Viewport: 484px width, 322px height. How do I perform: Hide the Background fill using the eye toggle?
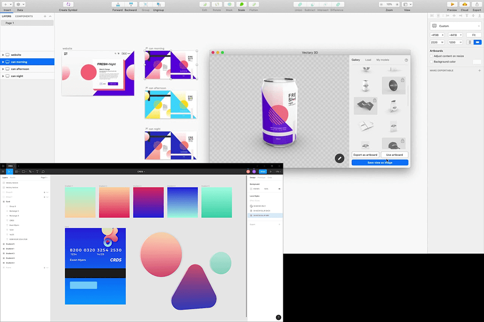(279, 189)
